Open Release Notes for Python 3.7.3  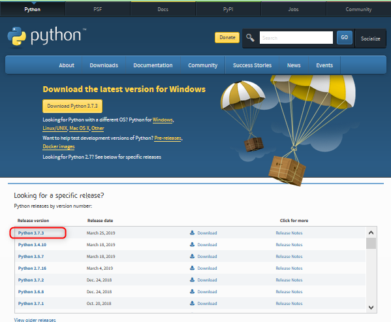click(289, 233)
